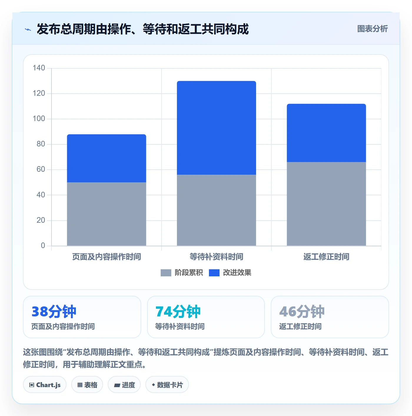Viewport: 412px width, 416px height.
Task: Click the 140 y-axis value
Action: 39,68
